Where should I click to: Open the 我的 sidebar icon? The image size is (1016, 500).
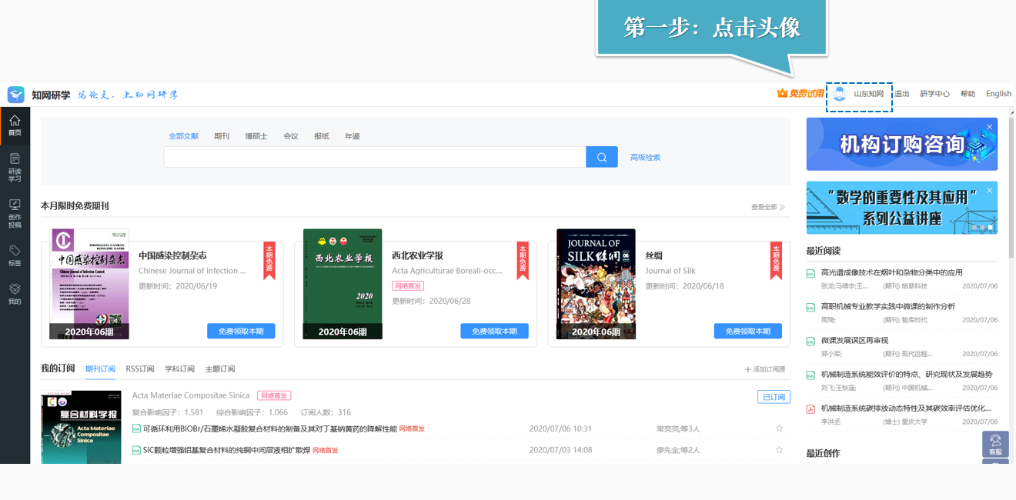(15, 294)
